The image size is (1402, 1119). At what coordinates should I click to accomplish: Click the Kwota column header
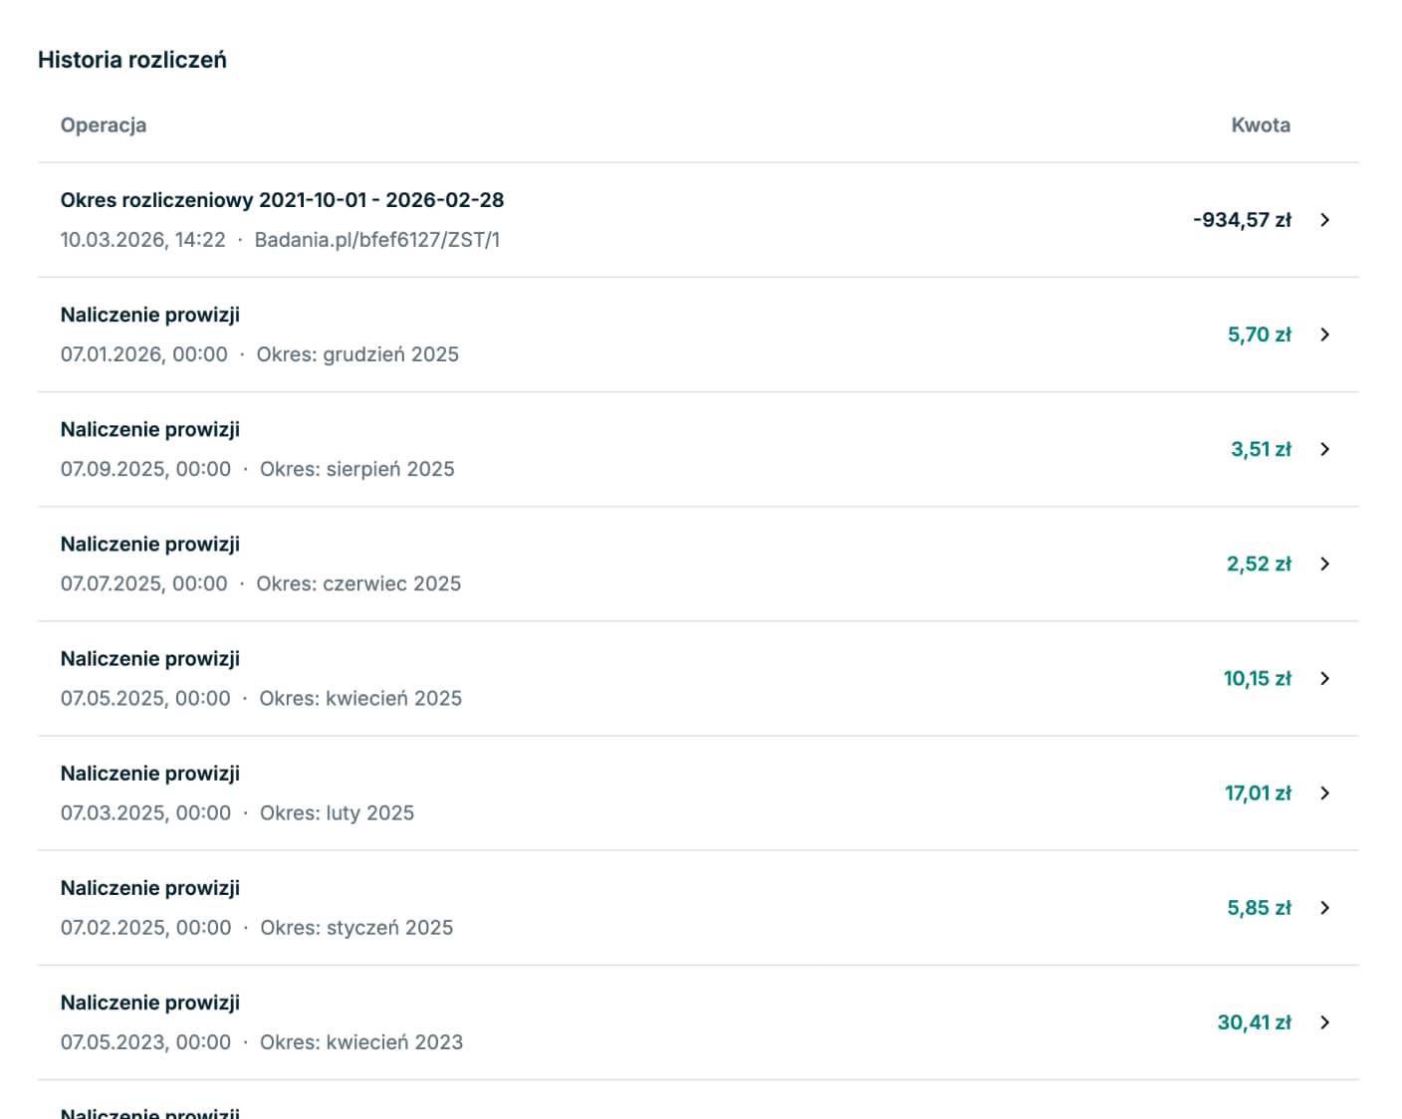(x=1260, y=125)
